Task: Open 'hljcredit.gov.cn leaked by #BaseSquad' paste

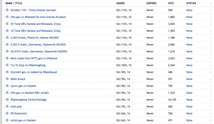Action: (x=34, y=72)
